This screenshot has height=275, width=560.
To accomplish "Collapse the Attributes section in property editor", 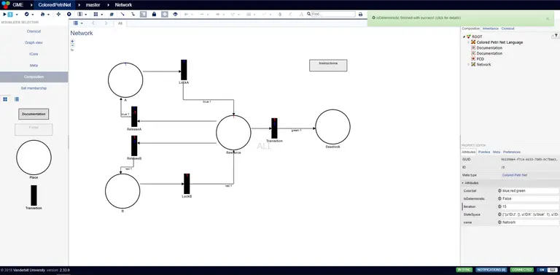I will click(x=472, y=183).
